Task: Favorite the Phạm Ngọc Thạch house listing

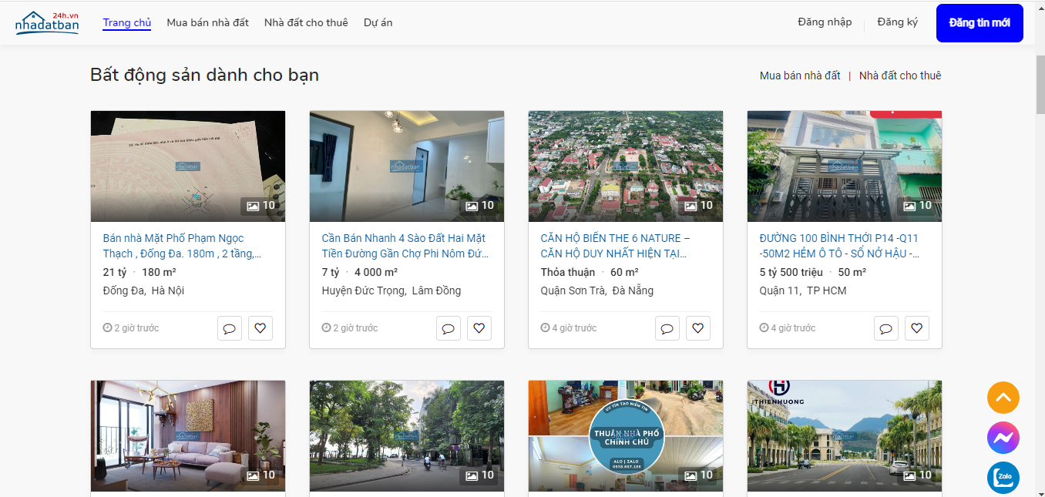Action: click(x=260, y=328)
